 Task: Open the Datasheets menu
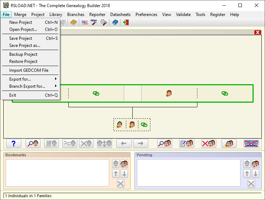click(120, 15)
